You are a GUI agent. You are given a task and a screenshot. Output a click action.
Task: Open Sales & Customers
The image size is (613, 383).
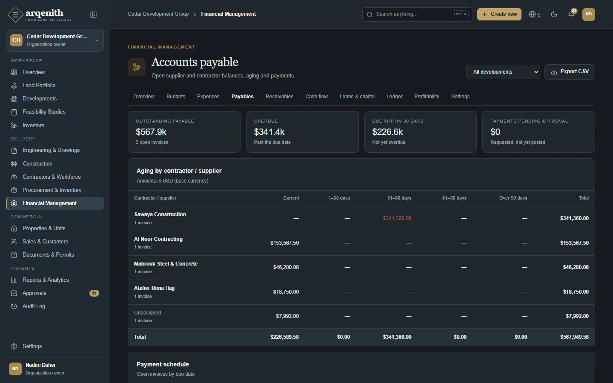[55, 242]
